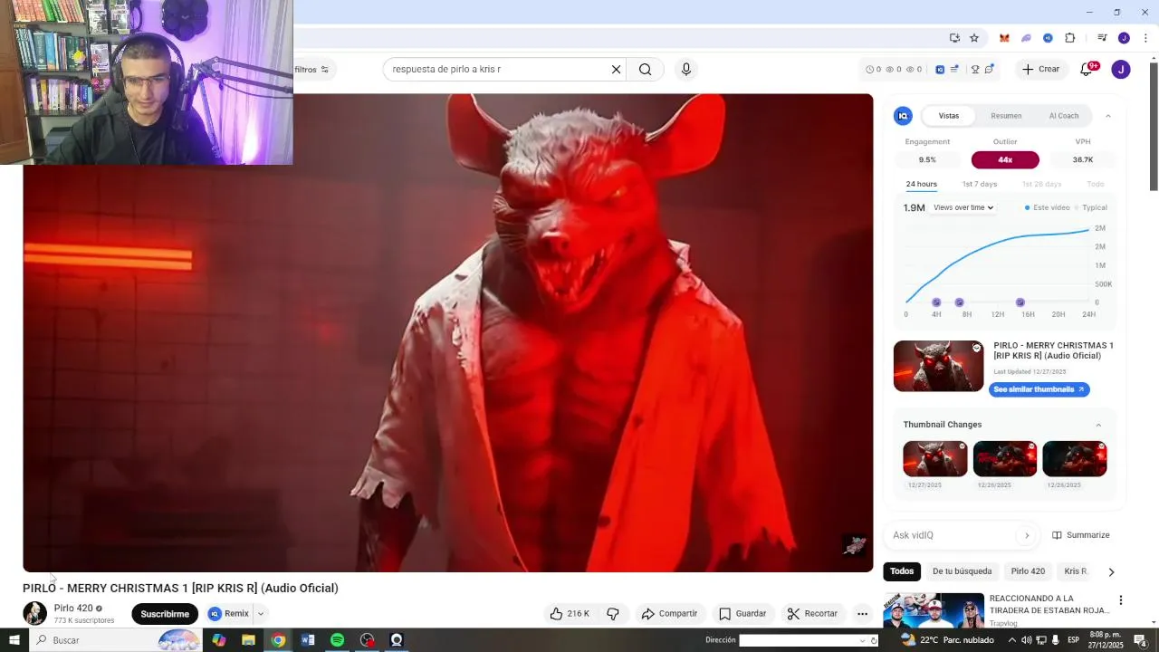The height and width of the screenshot is (652, 1159).
Task: Open more actions three-dot menu under video
Action: pyautogui.click(x=862, y=614)
